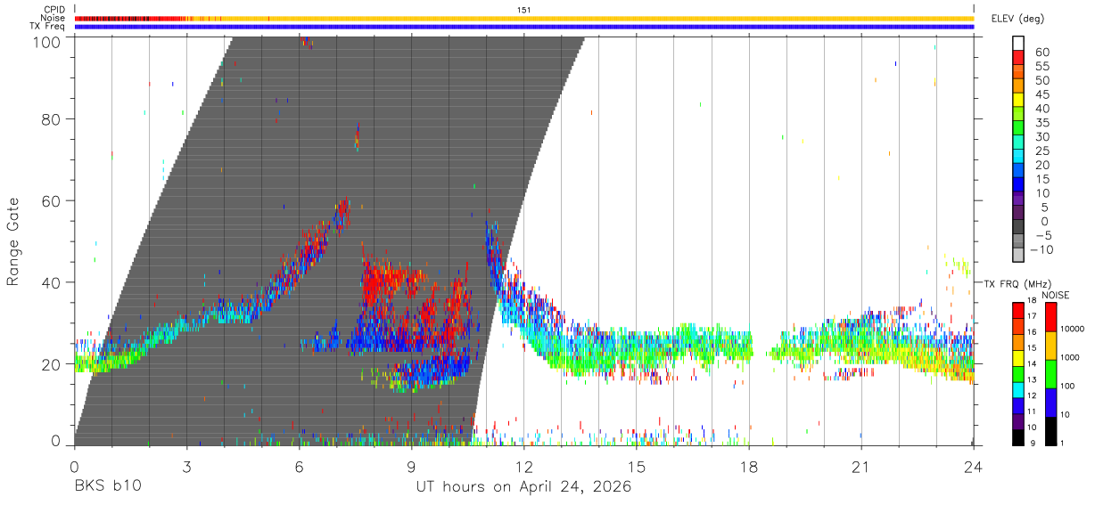Click NOISE legend value '10000'
The image size is (1095, 505).
(1074, 329)
